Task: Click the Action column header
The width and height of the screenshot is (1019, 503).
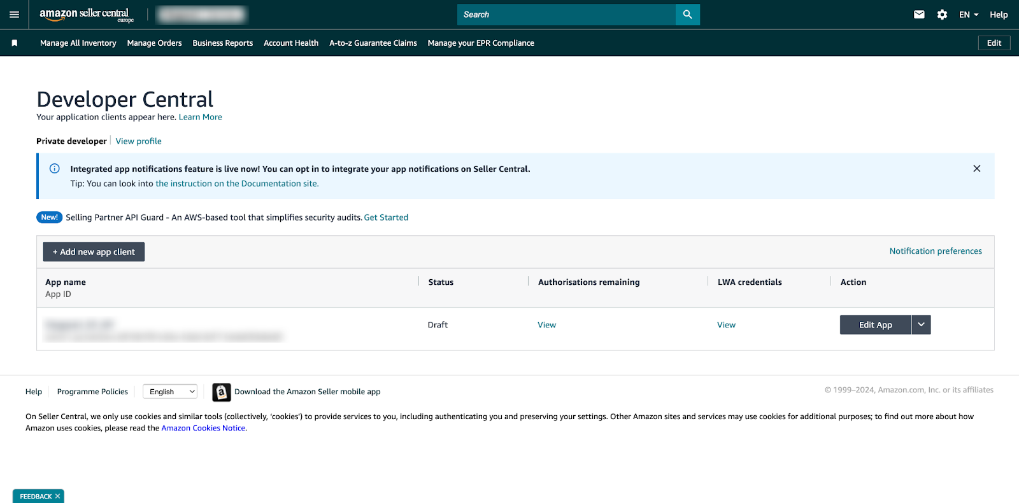Action: click(853, 282)
